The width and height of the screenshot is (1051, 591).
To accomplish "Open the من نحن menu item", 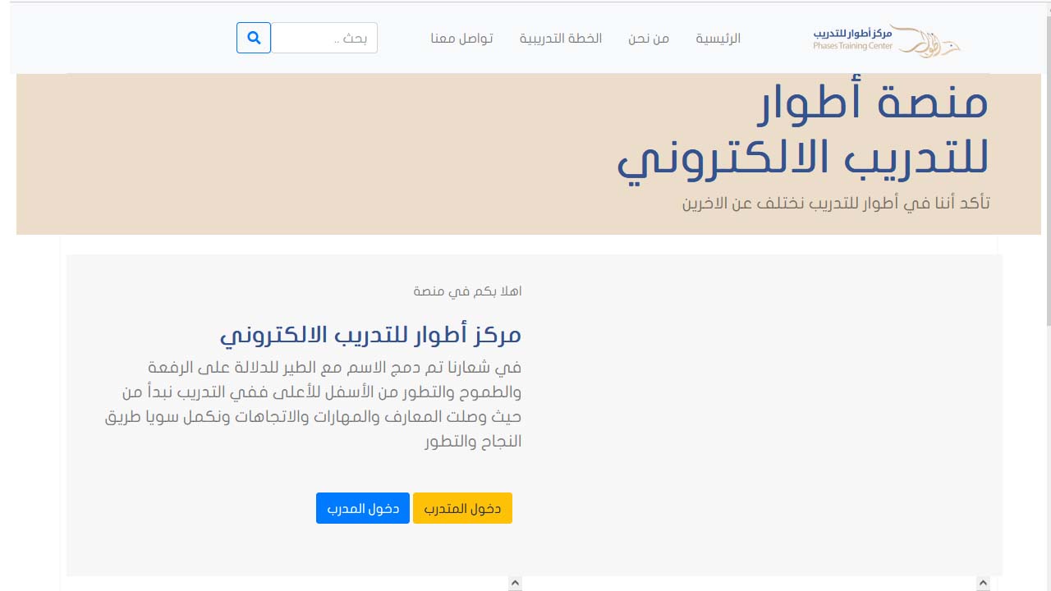I will (x=649, y=39).
